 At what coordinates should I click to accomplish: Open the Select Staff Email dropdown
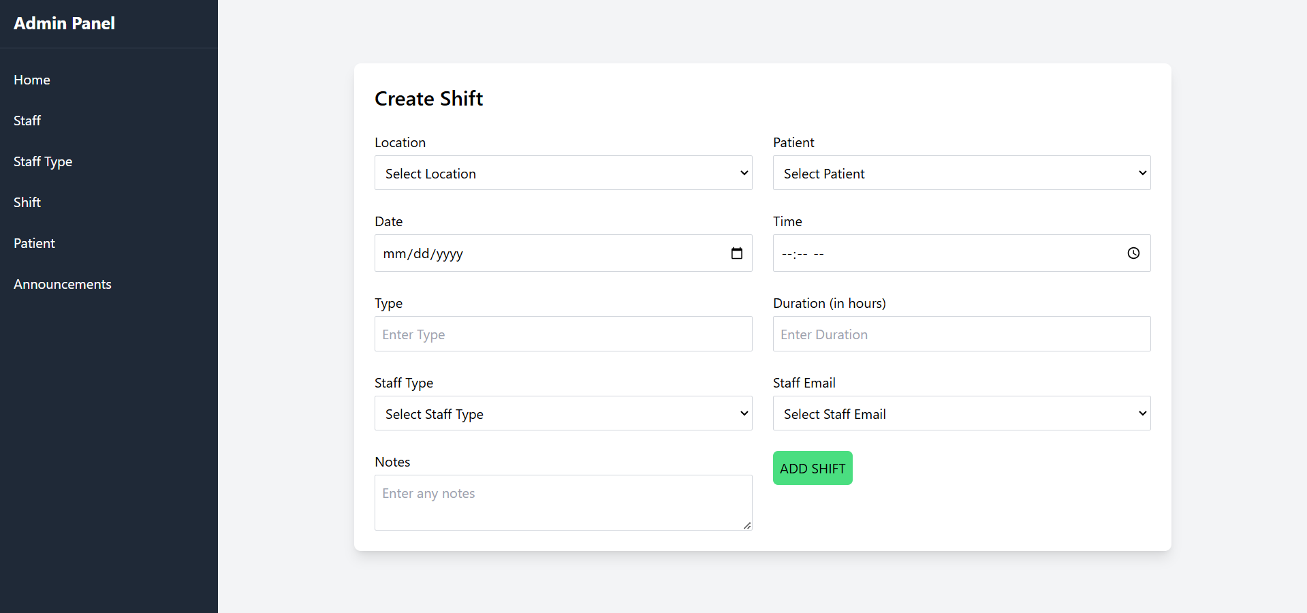(961, 413)
